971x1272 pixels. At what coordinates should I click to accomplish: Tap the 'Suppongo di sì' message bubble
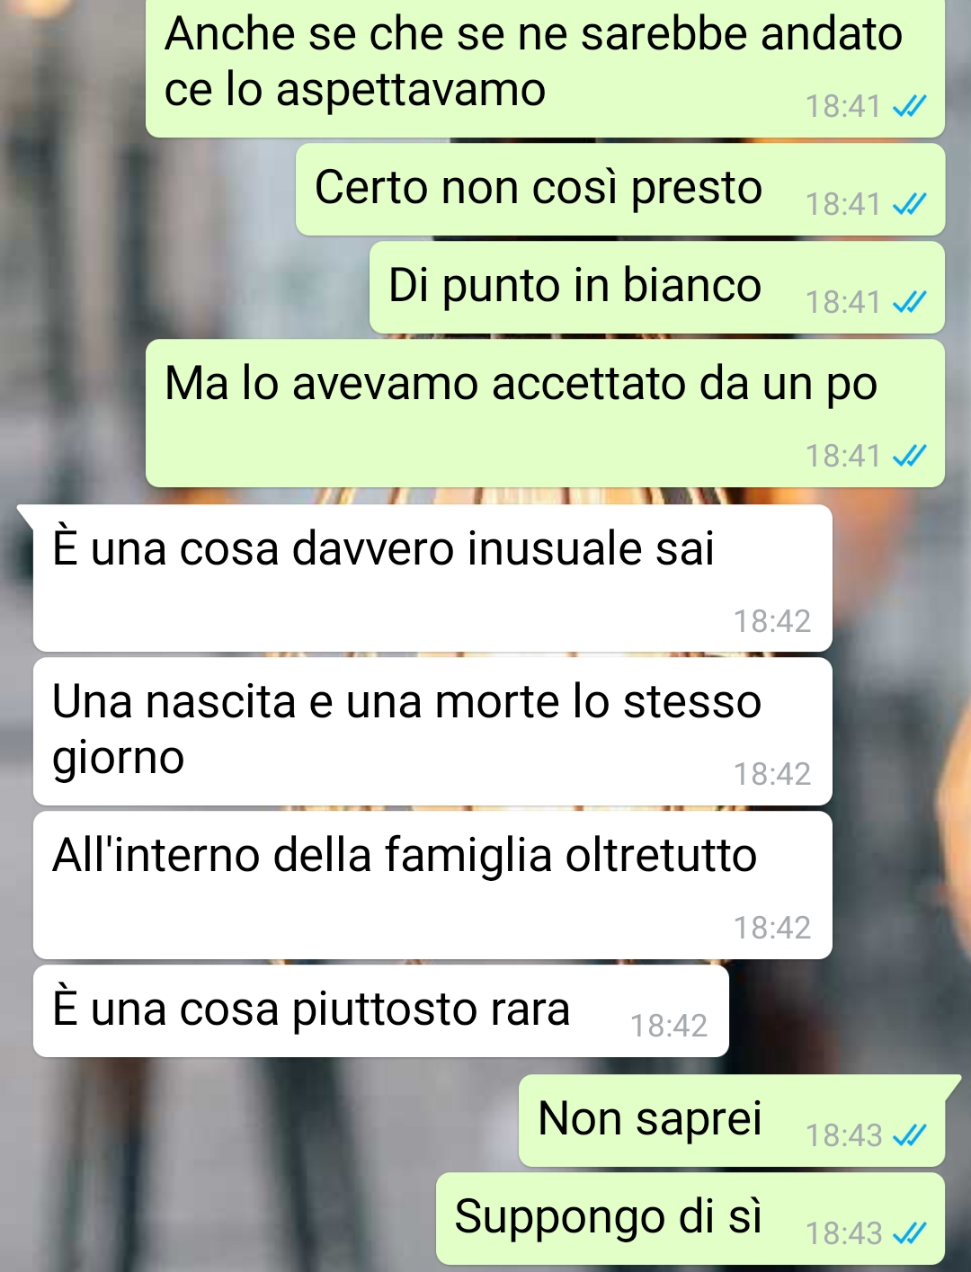point(690,1219)
